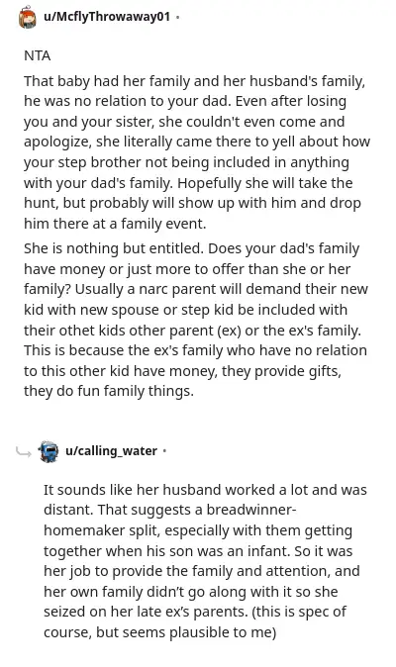Click the line starting 'homemaker split, especially'
The height and width of the screenshot is (667, 396).
[x=198, y=530]
